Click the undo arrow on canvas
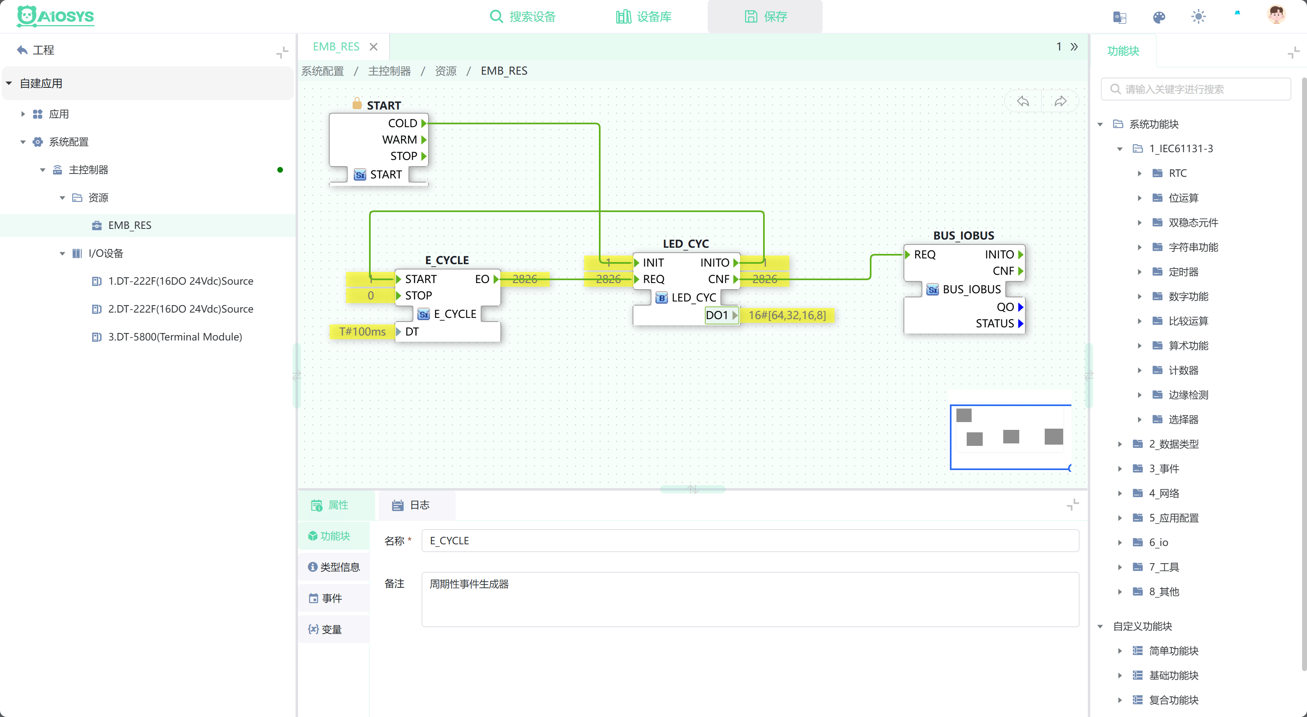Image resolution: width=1307 pixels, height=717 pixels. pos(1023,101)
